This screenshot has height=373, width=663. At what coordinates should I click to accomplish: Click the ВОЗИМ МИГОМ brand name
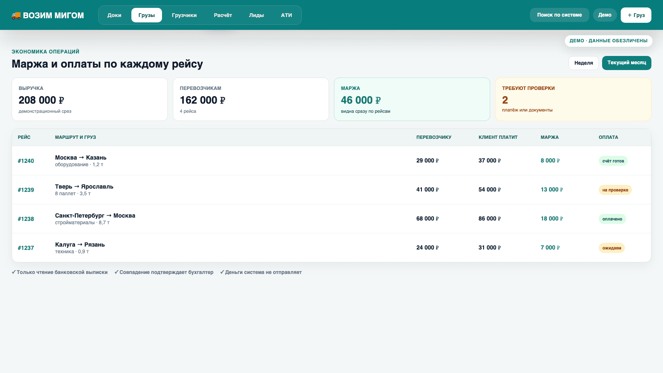click(53, 15)
